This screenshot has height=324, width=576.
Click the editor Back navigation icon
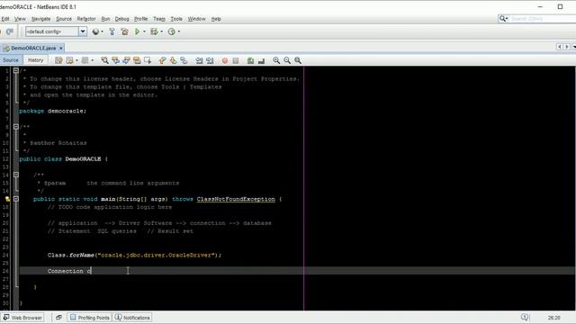click(69, 60)
